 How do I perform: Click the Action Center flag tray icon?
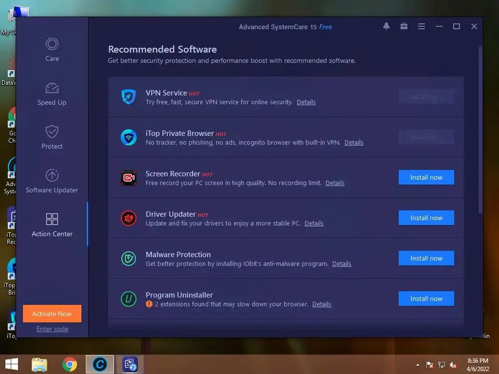(430, 365)
